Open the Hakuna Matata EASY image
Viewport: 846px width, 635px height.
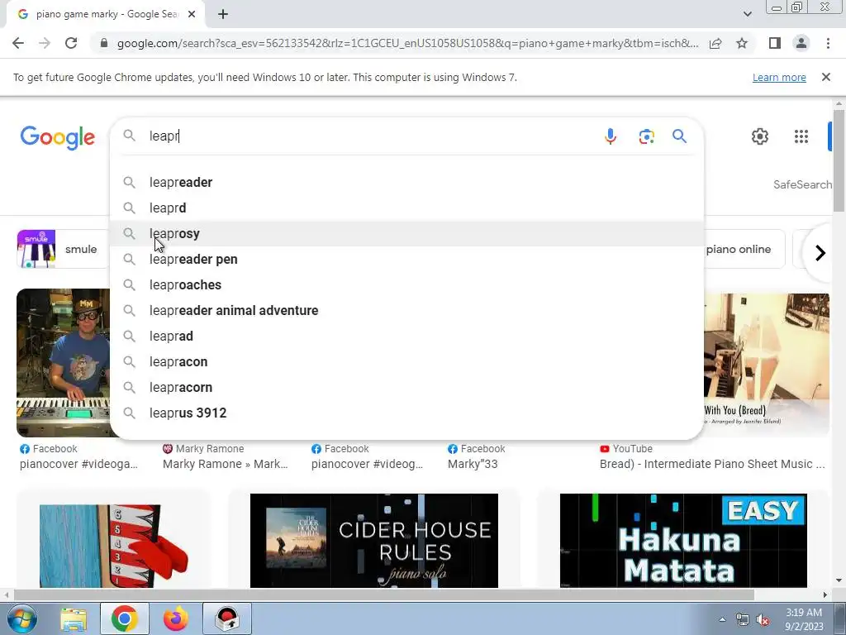pyautogui.click(x=683, y=541)
